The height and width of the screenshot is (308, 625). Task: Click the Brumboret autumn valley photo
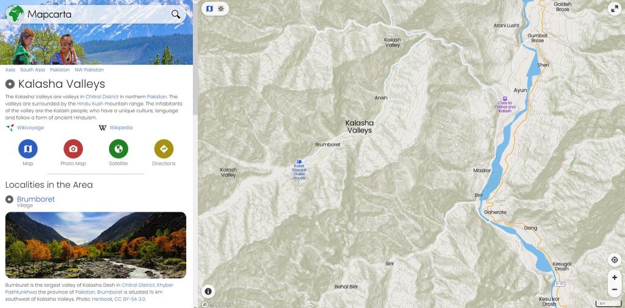96,245
